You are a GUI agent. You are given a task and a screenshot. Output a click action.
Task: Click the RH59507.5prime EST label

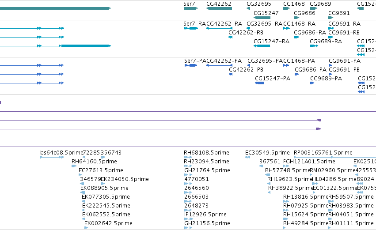pos(351,197)
